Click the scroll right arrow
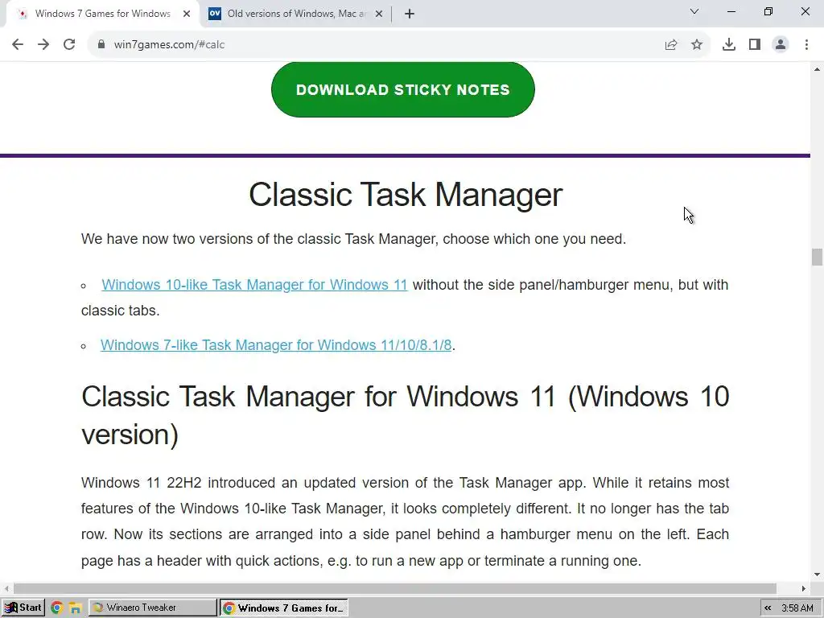 (804, 588)
